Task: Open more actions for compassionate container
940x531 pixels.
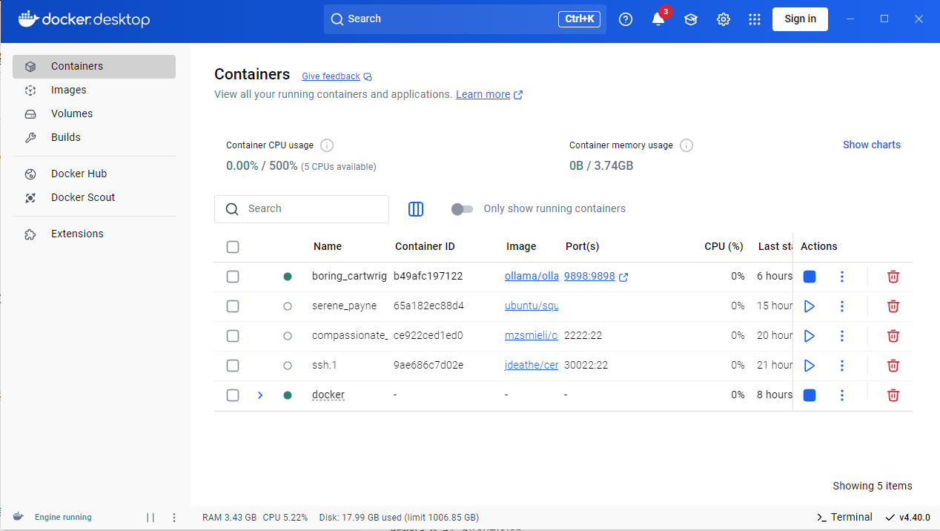Action: 842,336
